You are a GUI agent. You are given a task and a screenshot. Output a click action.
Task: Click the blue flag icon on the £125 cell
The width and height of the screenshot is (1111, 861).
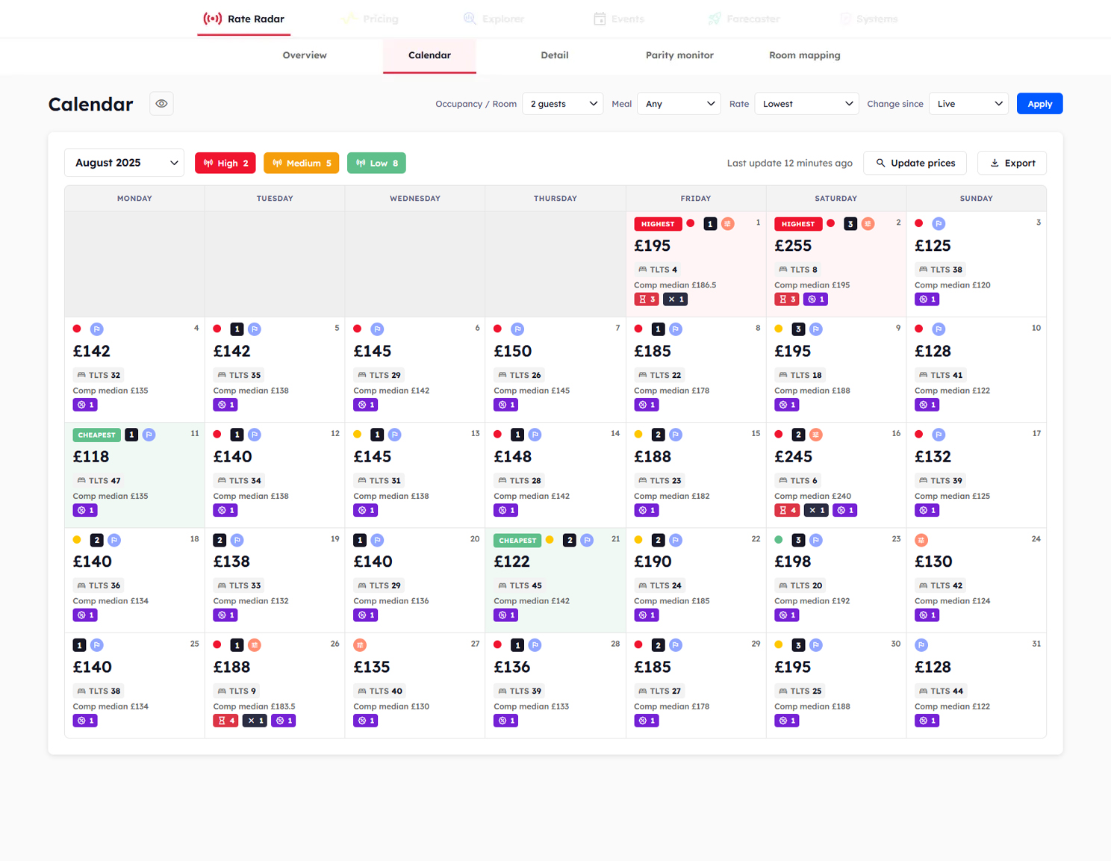939,224
